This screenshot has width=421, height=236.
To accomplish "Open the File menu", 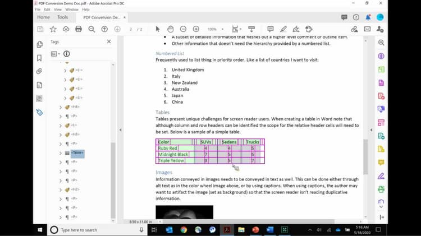I will [38, 10].
